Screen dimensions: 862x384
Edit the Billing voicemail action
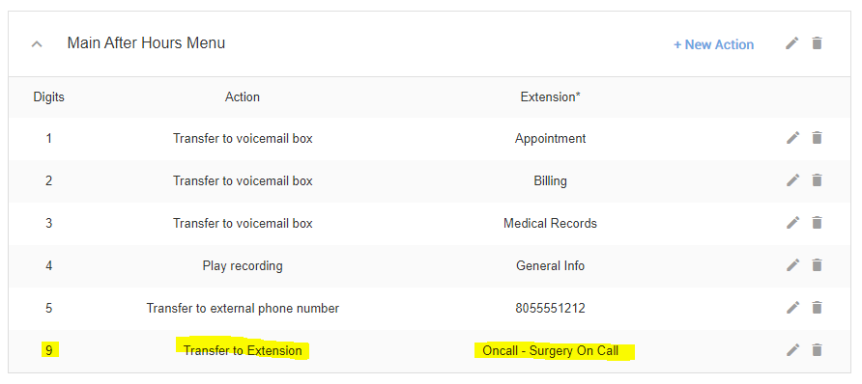[x=792, y=179]
